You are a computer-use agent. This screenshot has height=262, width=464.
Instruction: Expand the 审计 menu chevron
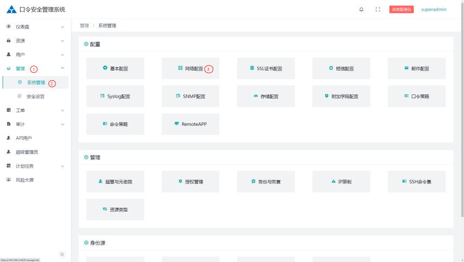coord(63,124)
